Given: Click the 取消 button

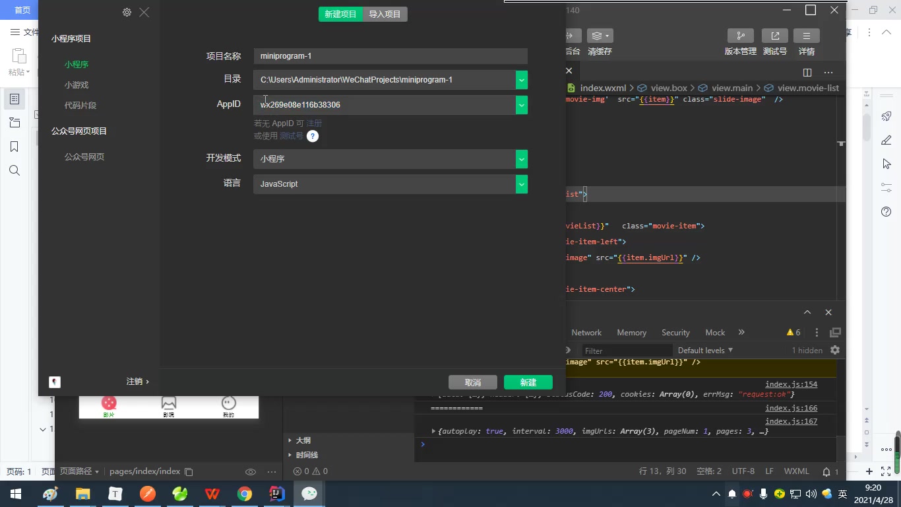Looking at the screenshot, I should [473, 382].
